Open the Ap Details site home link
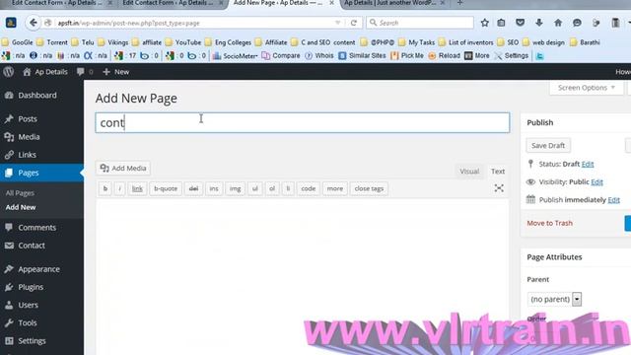 tap(45, 72)
